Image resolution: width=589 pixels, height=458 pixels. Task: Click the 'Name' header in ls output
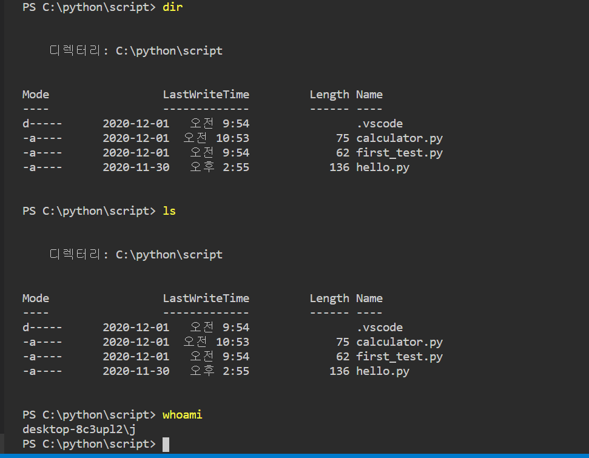369,298
